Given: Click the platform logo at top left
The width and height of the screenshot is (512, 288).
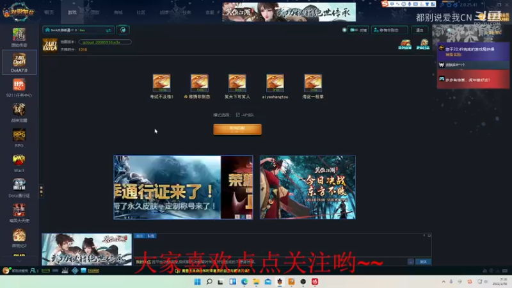Looking at the screenshot, I should [x=19, y=12].
